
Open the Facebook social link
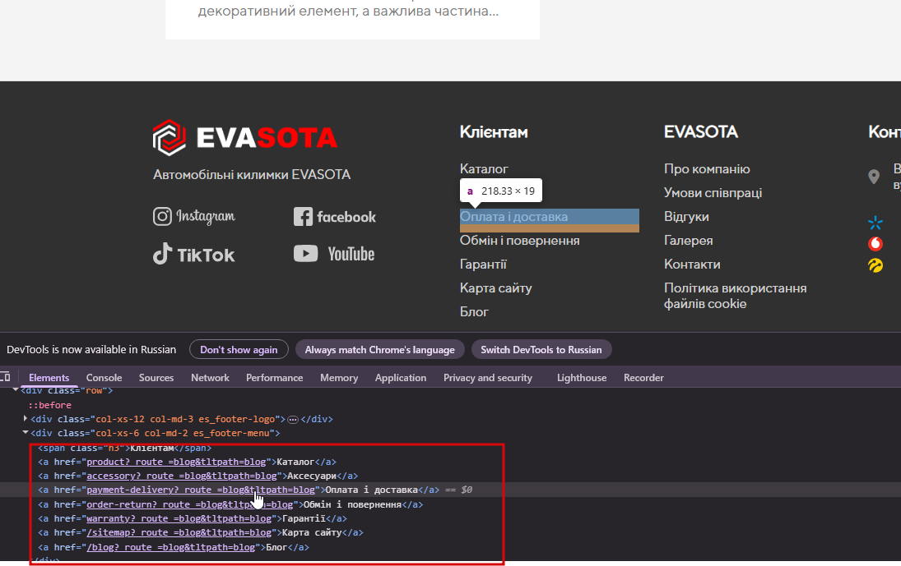pyautogui.click(x=335, y=217)
